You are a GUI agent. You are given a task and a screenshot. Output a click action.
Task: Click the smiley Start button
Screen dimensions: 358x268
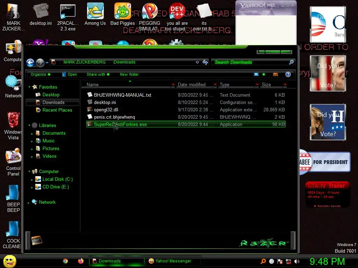(x=9, y=261)
